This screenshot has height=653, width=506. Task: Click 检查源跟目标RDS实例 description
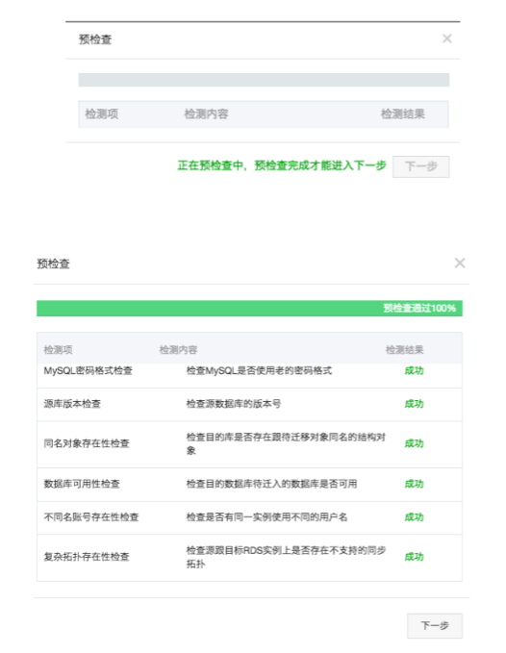coord(286,557)
